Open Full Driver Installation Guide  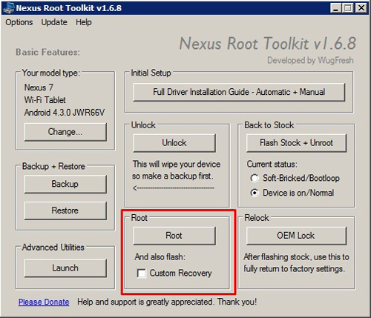tap(239, 92)
